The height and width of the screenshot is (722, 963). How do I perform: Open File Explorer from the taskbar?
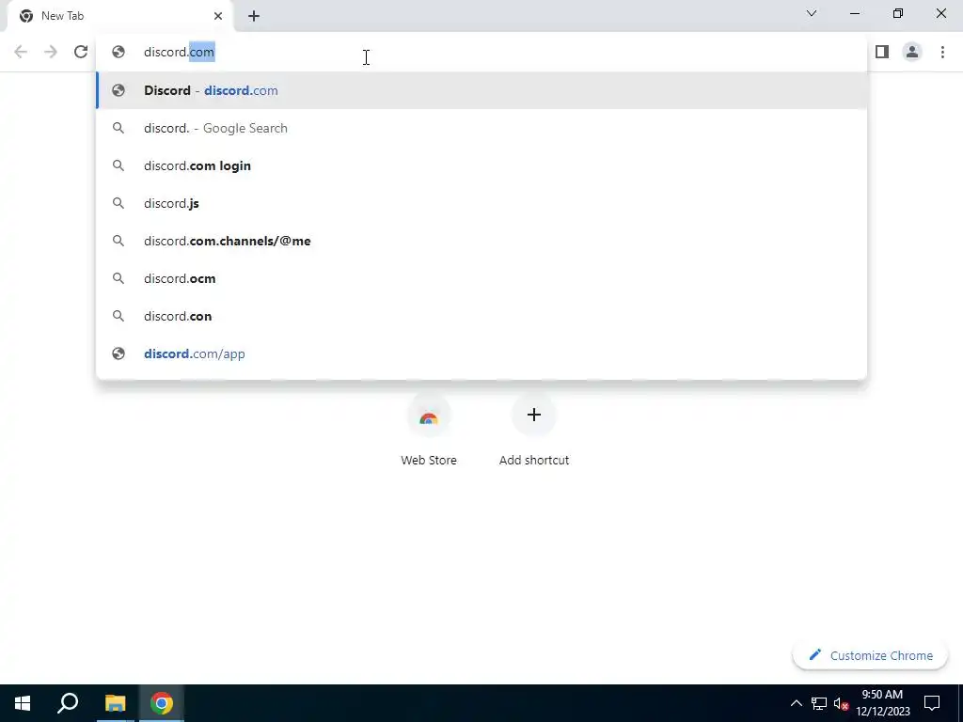pyautogui.click(x=115, y=703)
